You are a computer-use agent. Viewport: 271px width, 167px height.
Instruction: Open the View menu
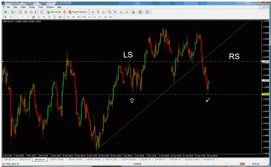click(x=15, y=7)
